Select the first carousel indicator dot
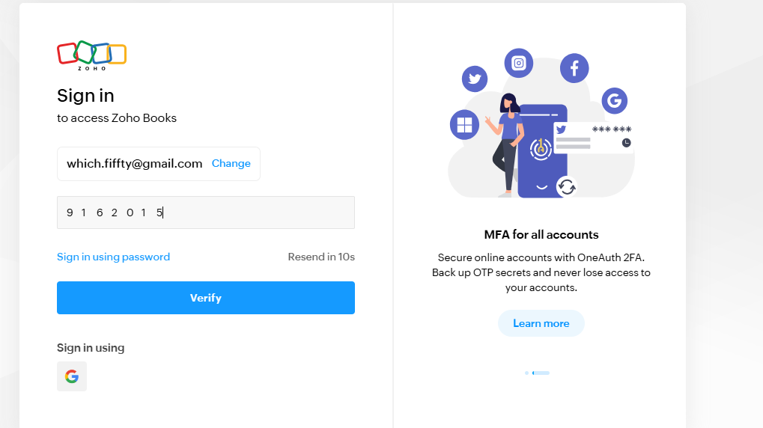 click(527, 373)
